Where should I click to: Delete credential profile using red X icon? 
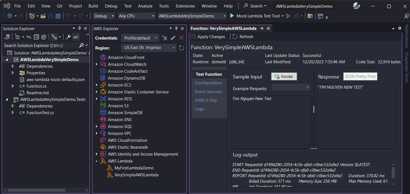pyautogui.click(x=181, y=38)
